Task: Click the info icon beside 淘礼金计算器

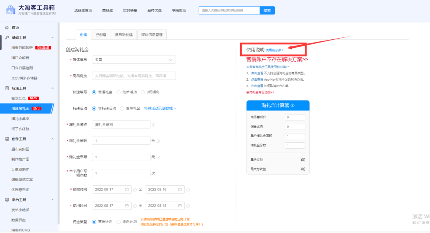Action: click(293, 105)
